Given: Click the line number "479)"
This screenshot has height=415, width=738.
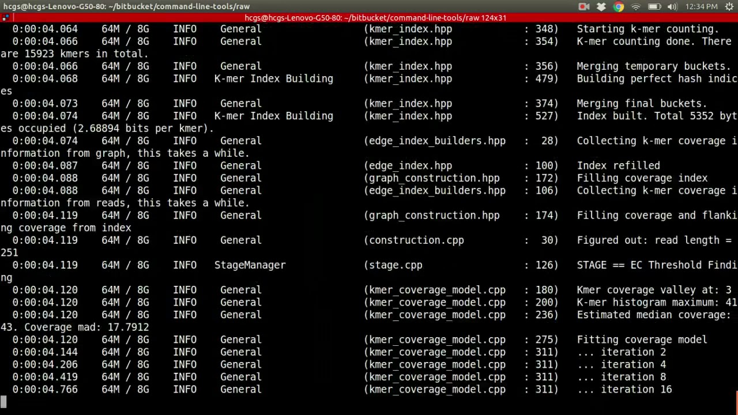Looking at the screenshot, I should [547, 79].
